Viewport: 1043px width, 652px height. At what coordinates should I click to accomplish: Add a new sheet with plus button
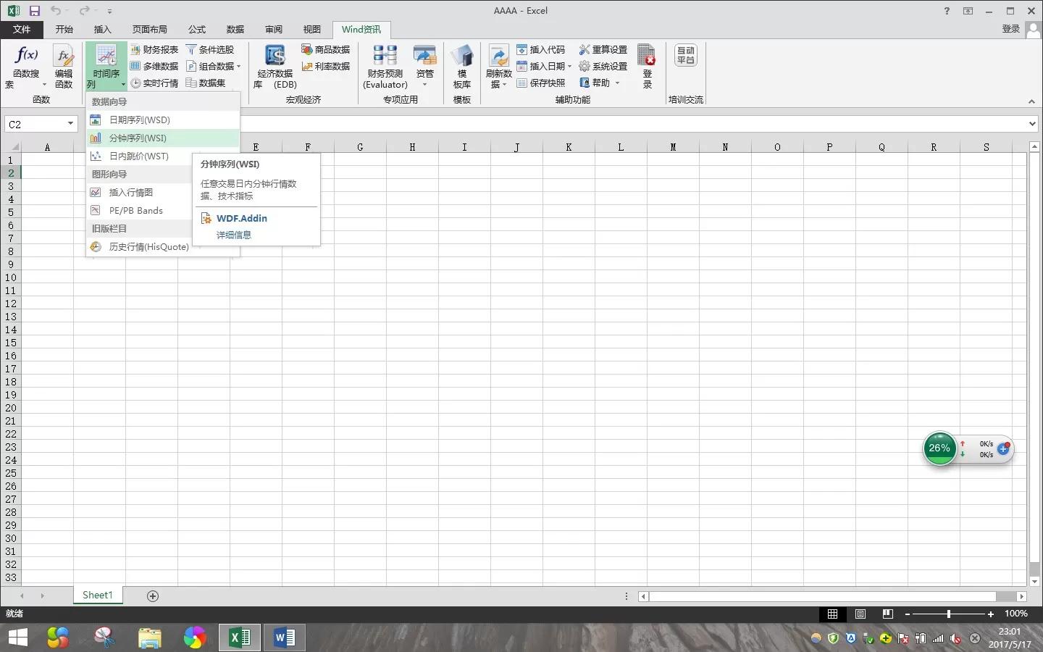153,595
